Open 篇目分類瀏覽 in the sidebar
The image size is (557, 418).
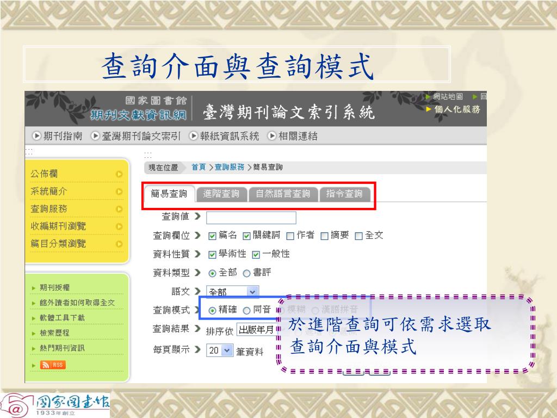[x=58, y=243]
